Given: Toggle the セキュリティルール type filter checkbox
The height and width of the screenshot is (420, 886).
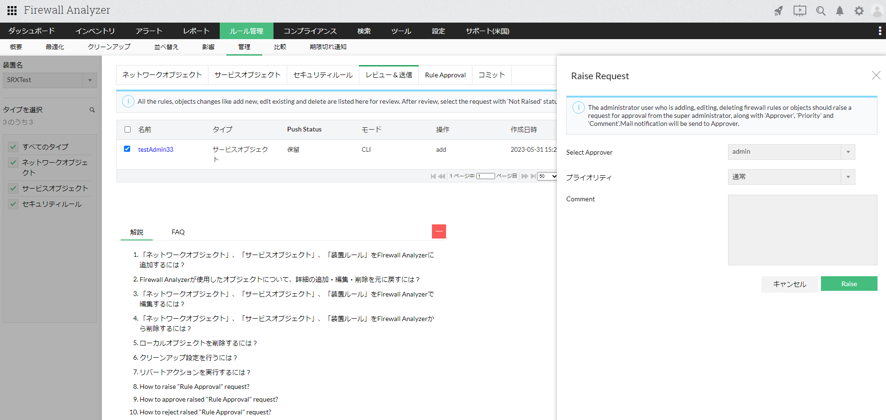Looking at the screenshot, I should (x=13, y=204).
